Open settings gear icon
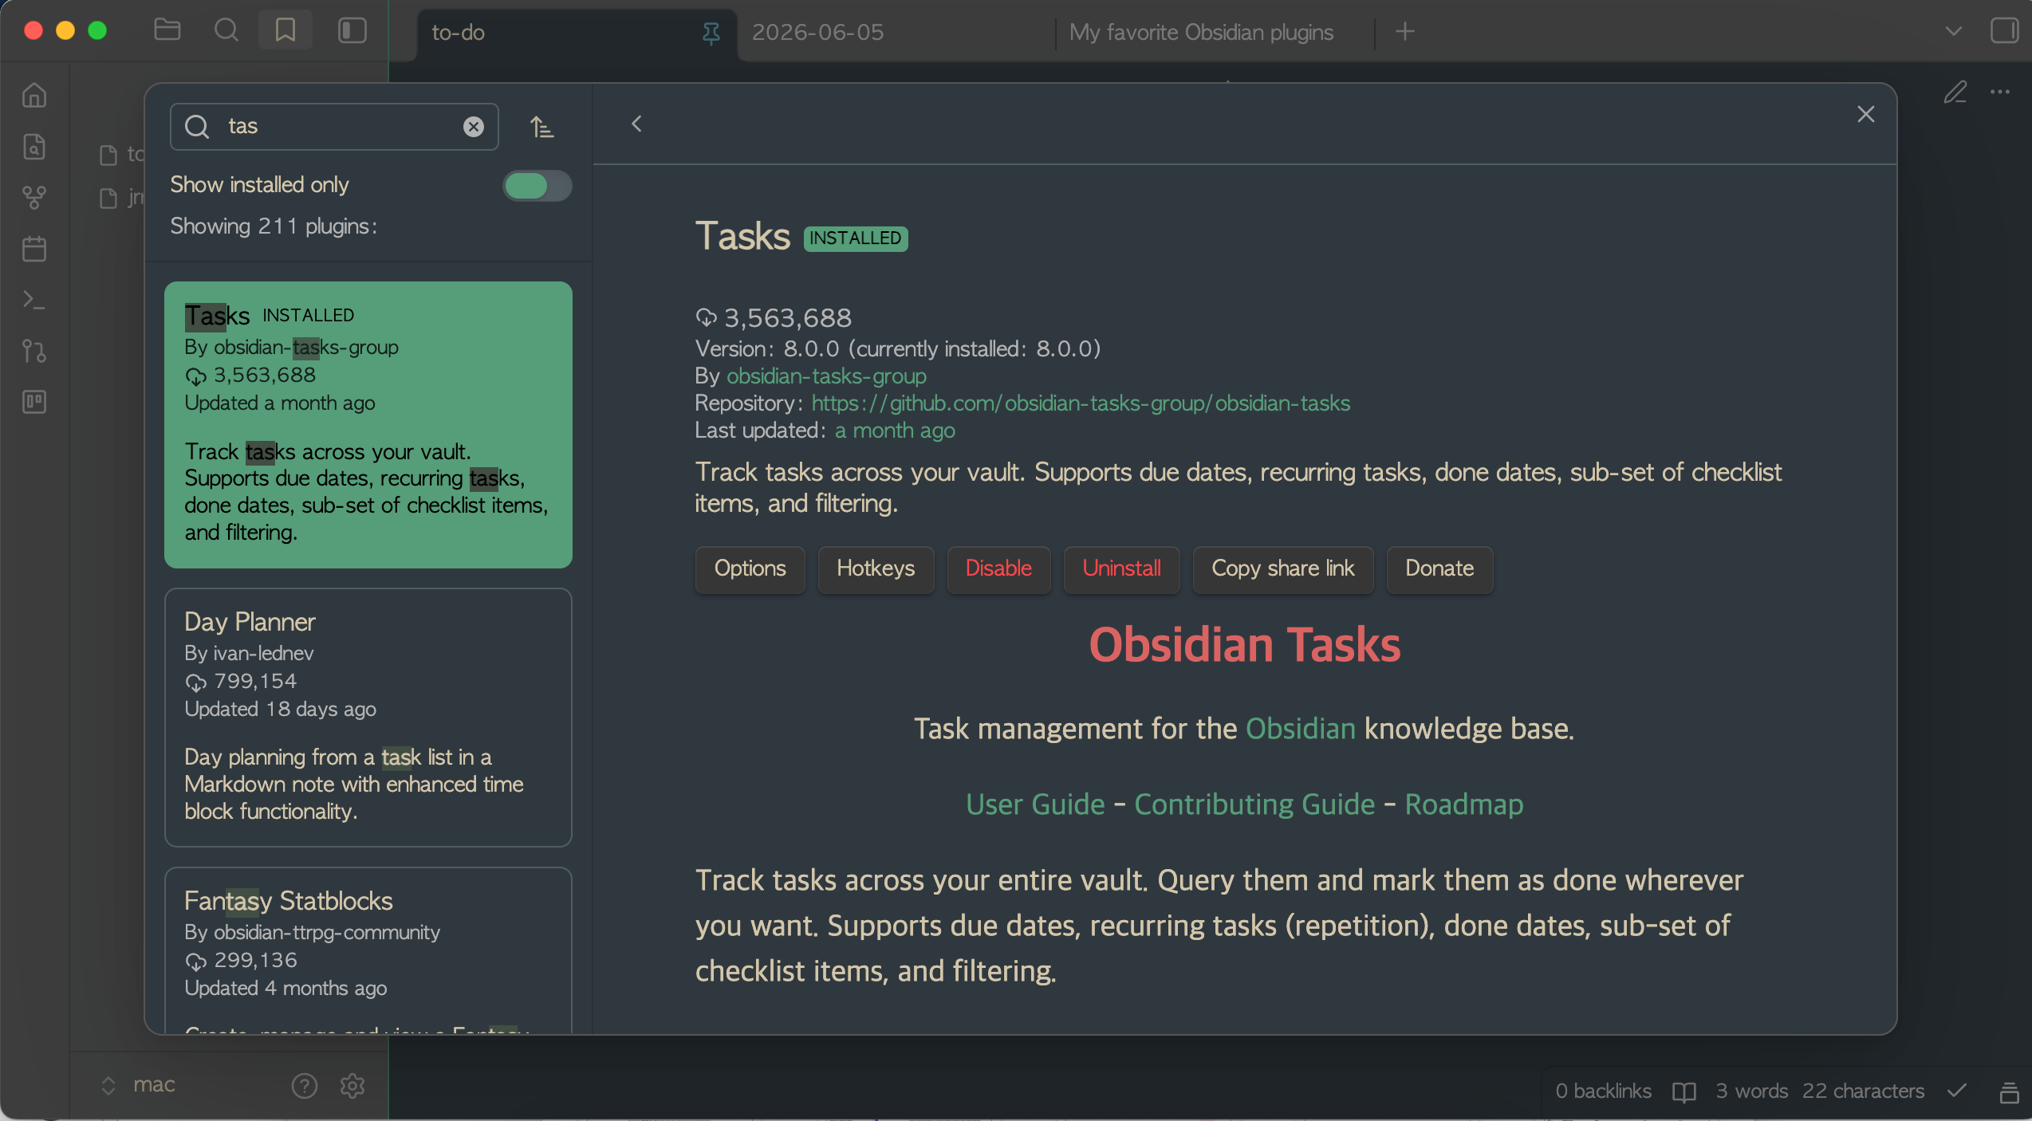This screenshot has height=1121, width=2032. coord(352,1085)
